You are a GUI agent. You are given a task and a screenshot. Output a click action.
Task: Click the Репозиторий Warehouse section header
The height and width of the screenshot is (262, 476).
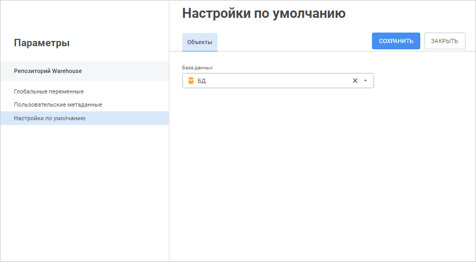pos(48,71)
